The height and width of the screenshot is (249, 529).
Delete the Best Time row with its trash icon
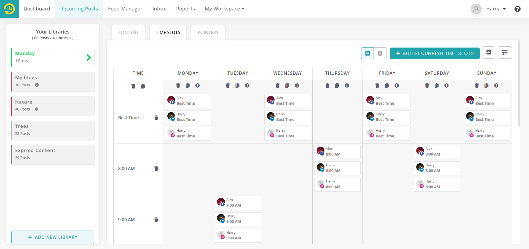pyautogui.click(x=156, y=118)
